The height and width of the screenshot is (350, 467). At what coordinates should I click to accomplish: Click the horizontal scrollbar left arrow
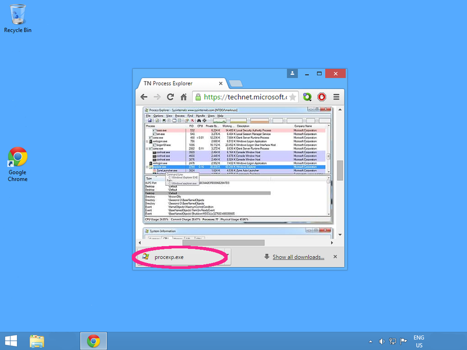(140, 243)
